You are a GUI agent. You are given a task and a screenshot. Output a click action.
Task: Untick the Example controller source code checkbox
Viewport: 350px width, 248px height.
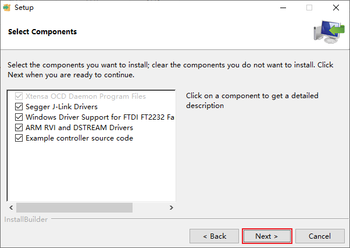tap(19, 138)
